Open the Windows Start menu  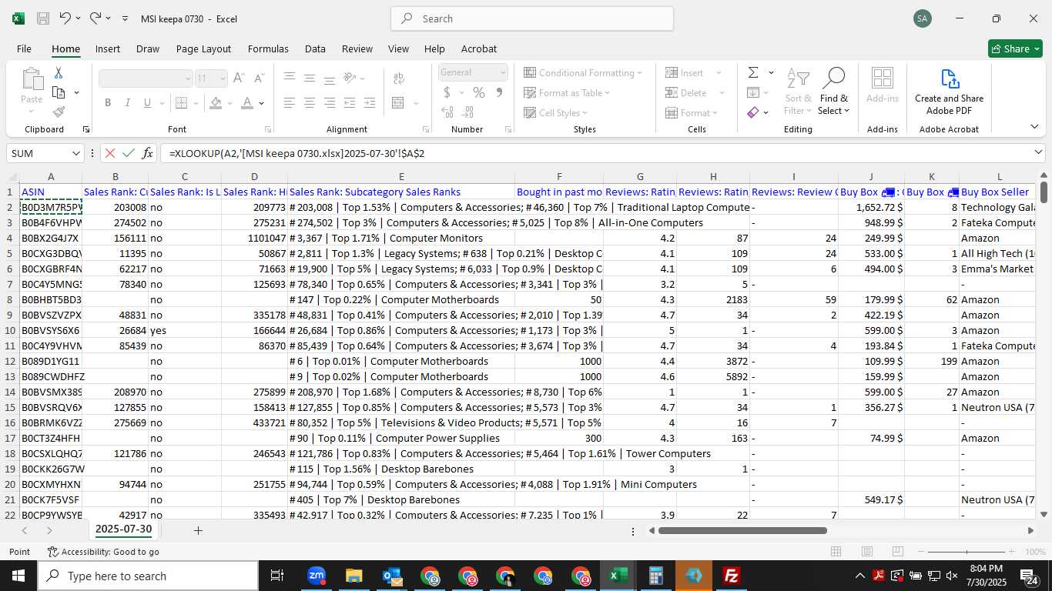pos(18,576)
